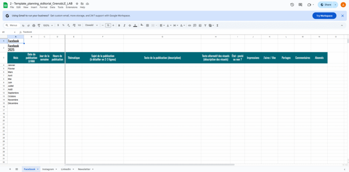The image size is (349, 172).
Task: Click the Thématique header cell
Action: pos(74,58)
